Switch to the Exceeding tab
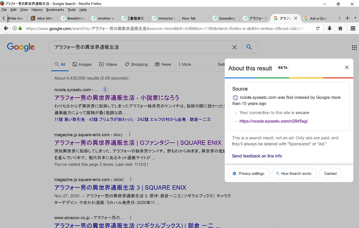Screen dimensions: 359x228 coord(225,18)
